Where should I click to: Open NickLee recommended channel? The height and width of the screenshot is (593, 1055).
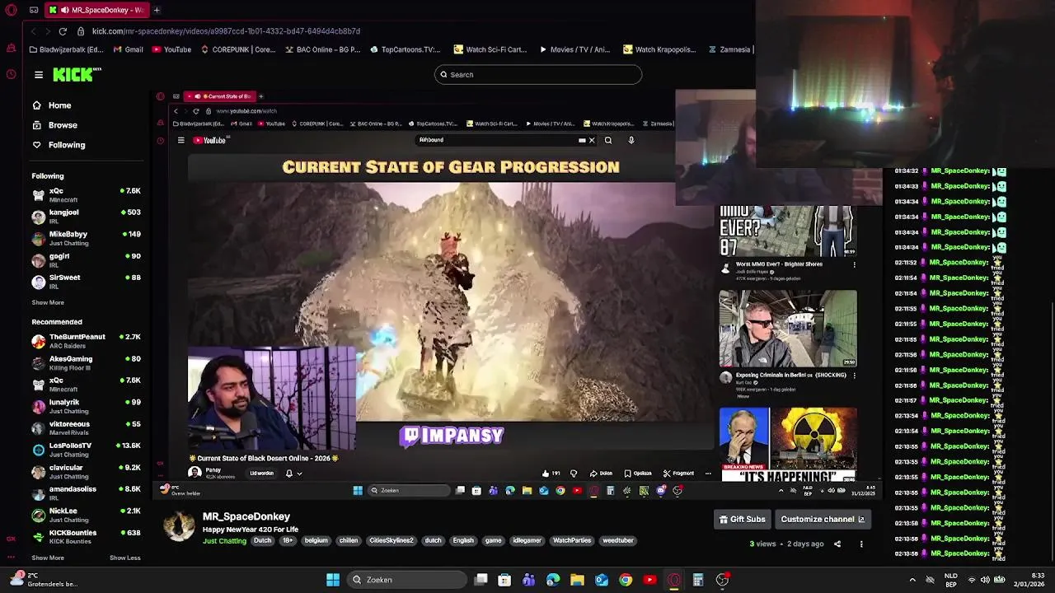pyautogui.click(x=86, y=515)
